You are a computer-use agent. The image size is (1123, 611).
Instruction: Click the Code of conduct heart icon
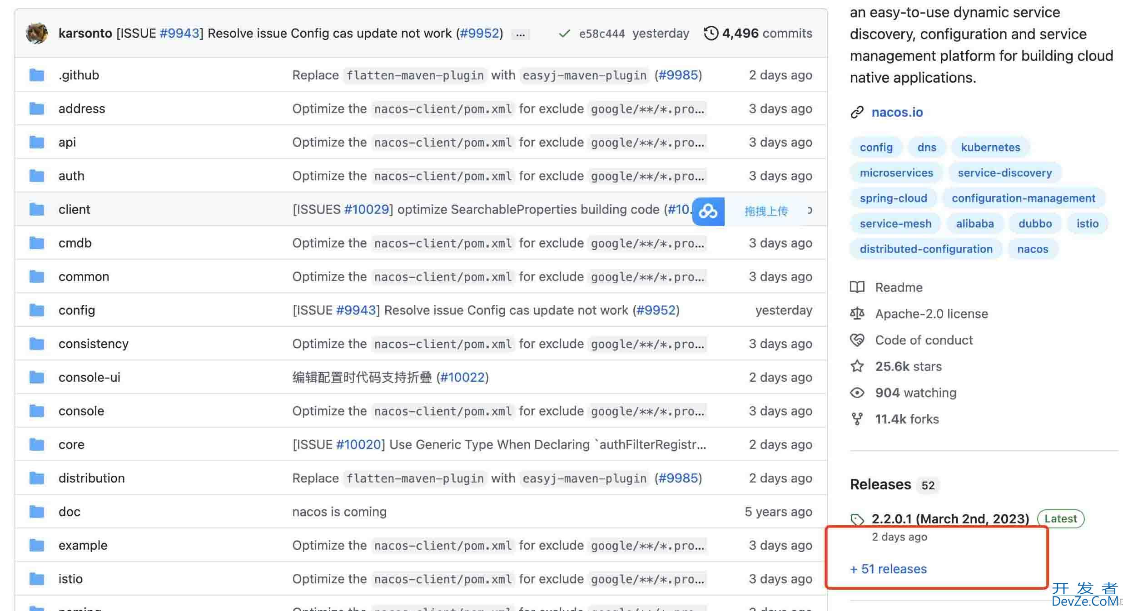[x=857, y=340]
